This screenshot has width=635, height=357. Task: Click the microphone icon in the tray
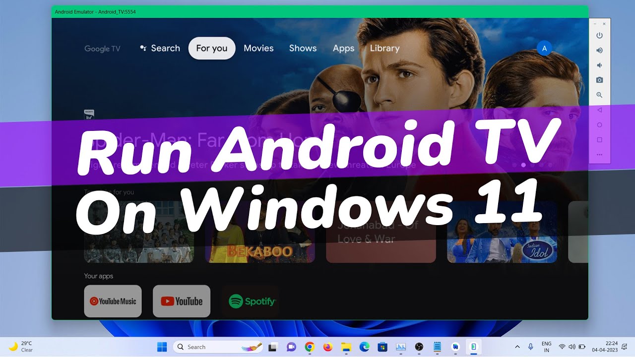(531, 347)
